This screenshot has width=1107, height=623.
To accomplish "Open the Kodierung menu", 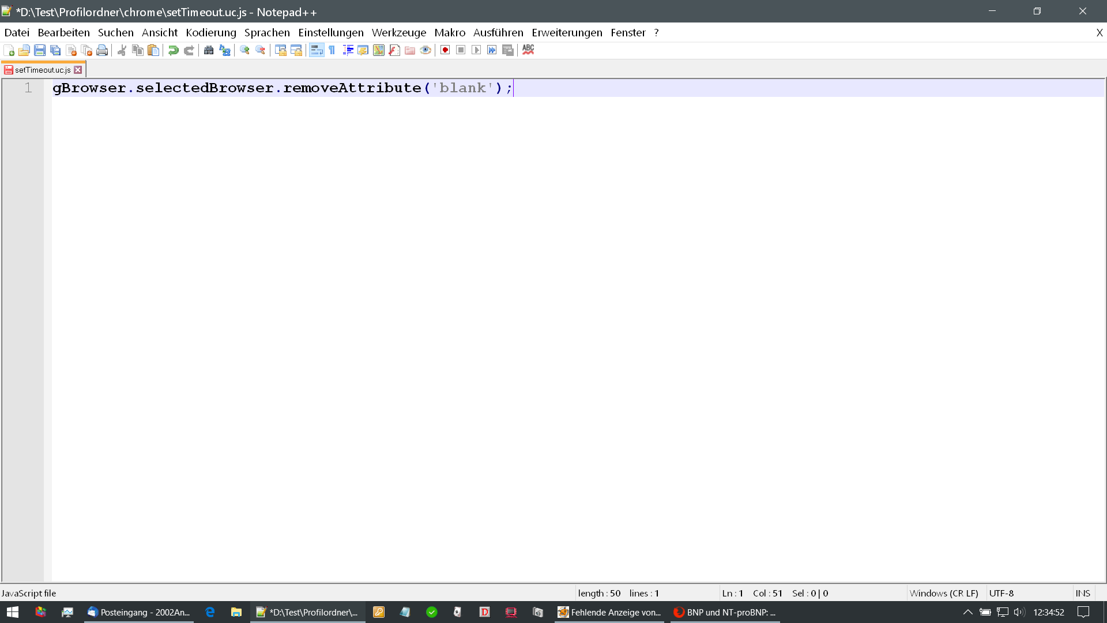I will 210,33.
